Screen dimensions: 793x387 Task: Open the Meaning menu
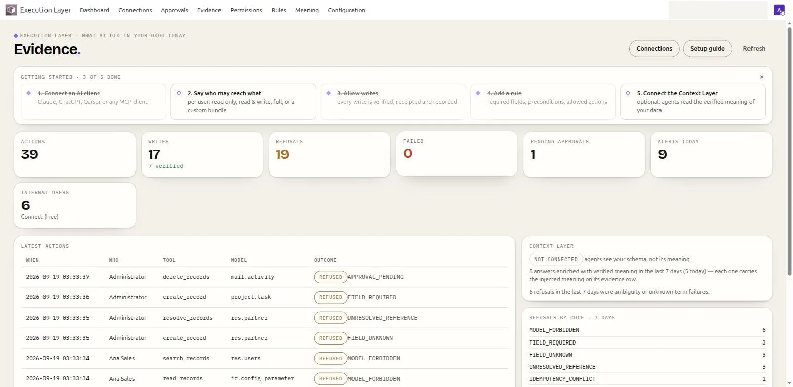[x=307, y=10]
